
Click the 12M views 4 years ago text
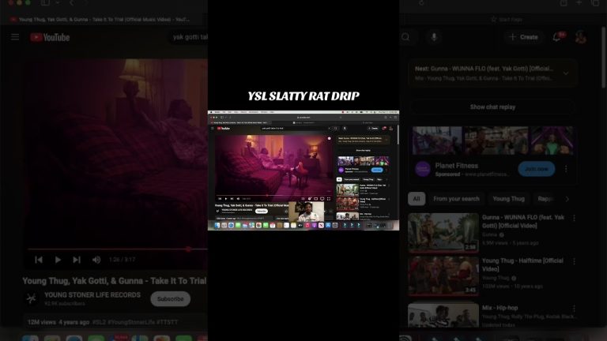58,322
